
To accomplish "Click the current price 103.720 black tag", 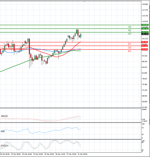I will pos(145,34).
